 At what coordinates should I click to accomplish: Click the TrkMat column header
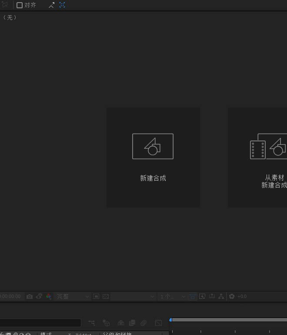pos(83,334)
